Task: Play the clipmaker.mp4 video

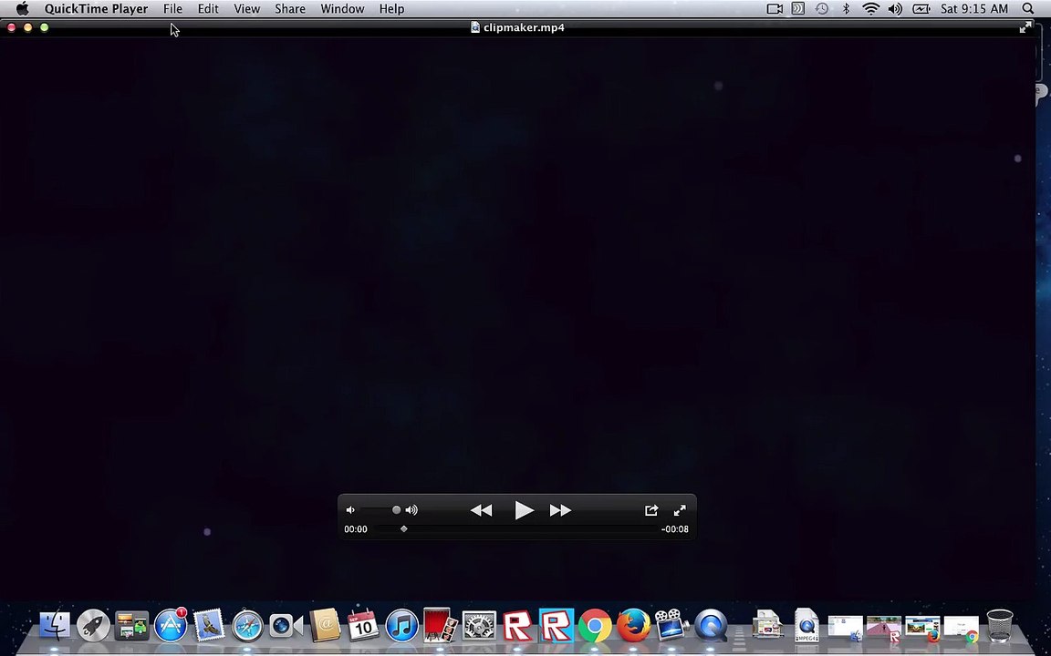Action: [524, 510]
